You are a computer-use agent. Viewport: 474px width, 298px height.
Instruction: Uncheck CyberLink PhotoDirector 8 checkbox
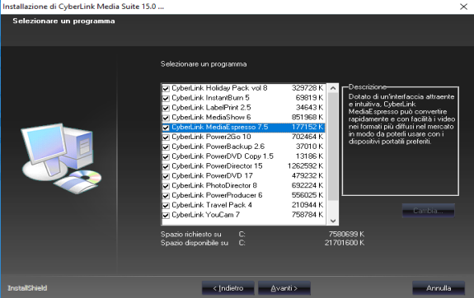click(x=166, y=186)
